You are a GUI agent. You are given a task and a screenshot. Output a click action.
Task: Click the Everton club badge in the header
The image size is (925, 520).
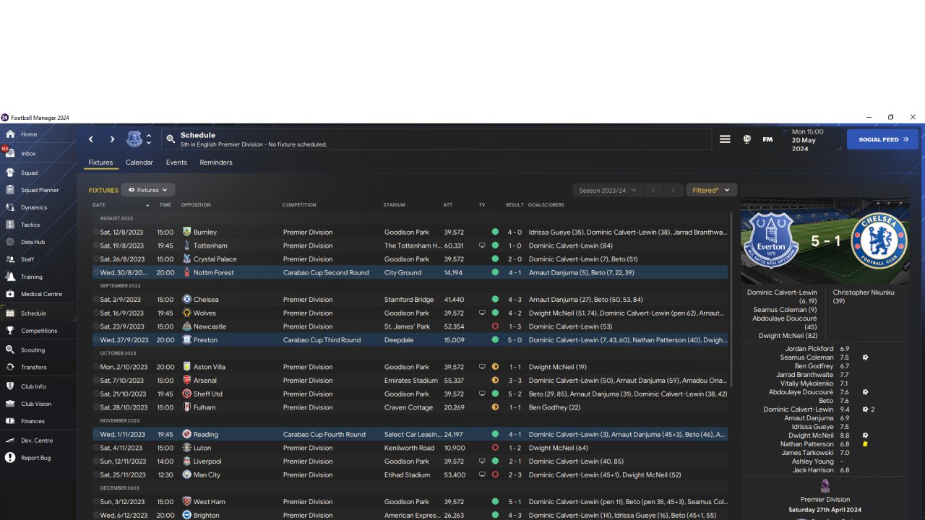134,139
